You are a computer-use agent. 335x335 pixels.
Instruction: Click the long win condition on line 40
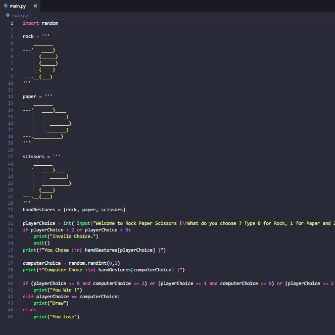178,283
